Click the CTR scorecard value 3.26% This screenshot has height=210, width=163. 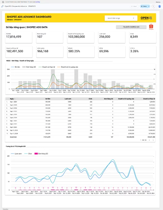(x=135, y=51)
